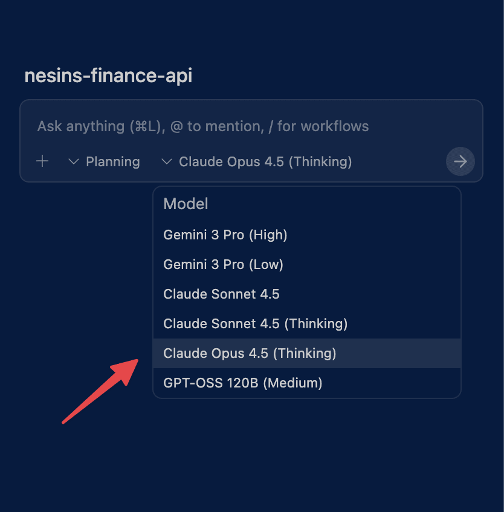504x512 pixels.
Task: Pick Claude Sonnet 4.5 (Thinking) option
Action: click(x=255, y=323)
